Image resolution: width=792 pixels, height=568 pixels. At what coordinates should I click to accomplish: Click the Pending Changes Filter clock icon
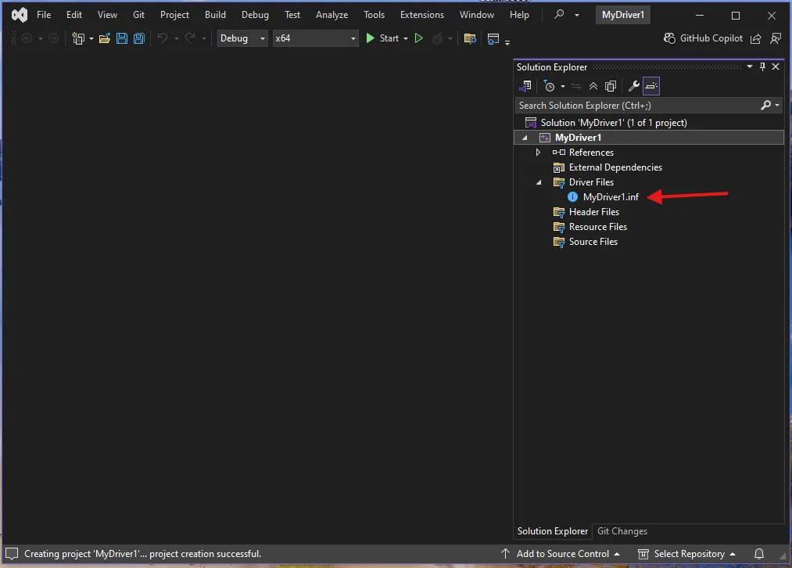pos(549,86)
